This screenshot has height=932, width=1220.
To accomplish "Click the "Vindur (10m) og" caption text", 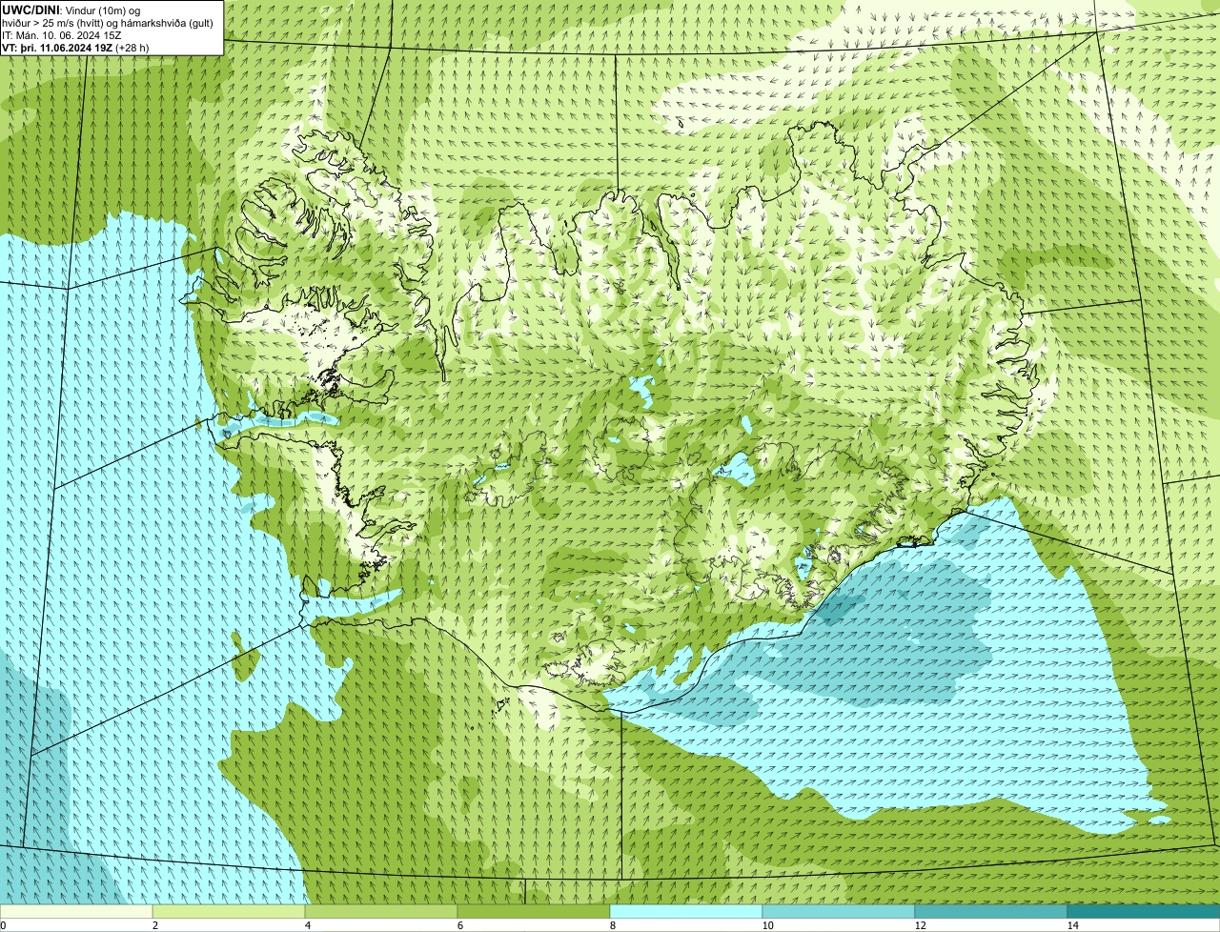I will (x=103, y=10).
